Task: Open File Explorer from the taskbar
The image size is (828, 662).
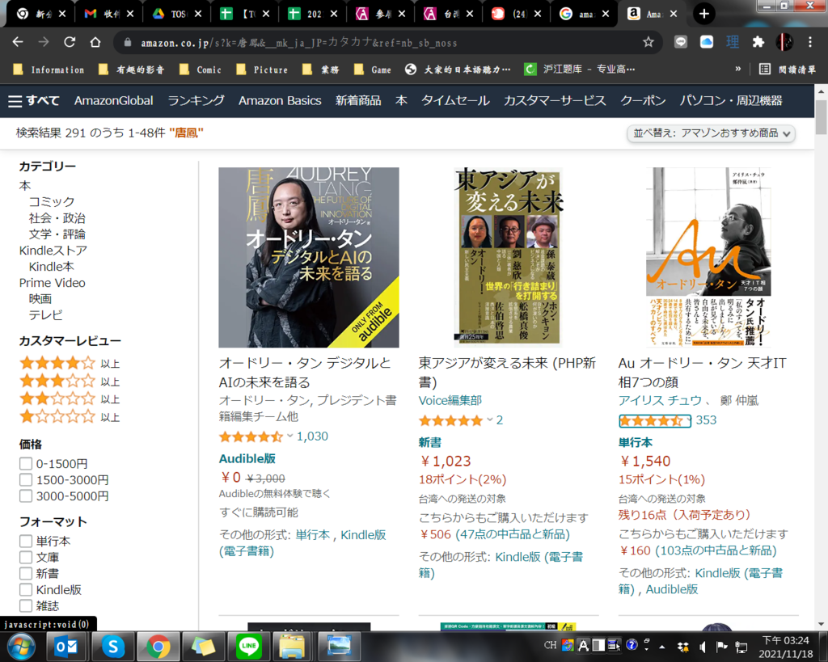Action: coord(292,646)
